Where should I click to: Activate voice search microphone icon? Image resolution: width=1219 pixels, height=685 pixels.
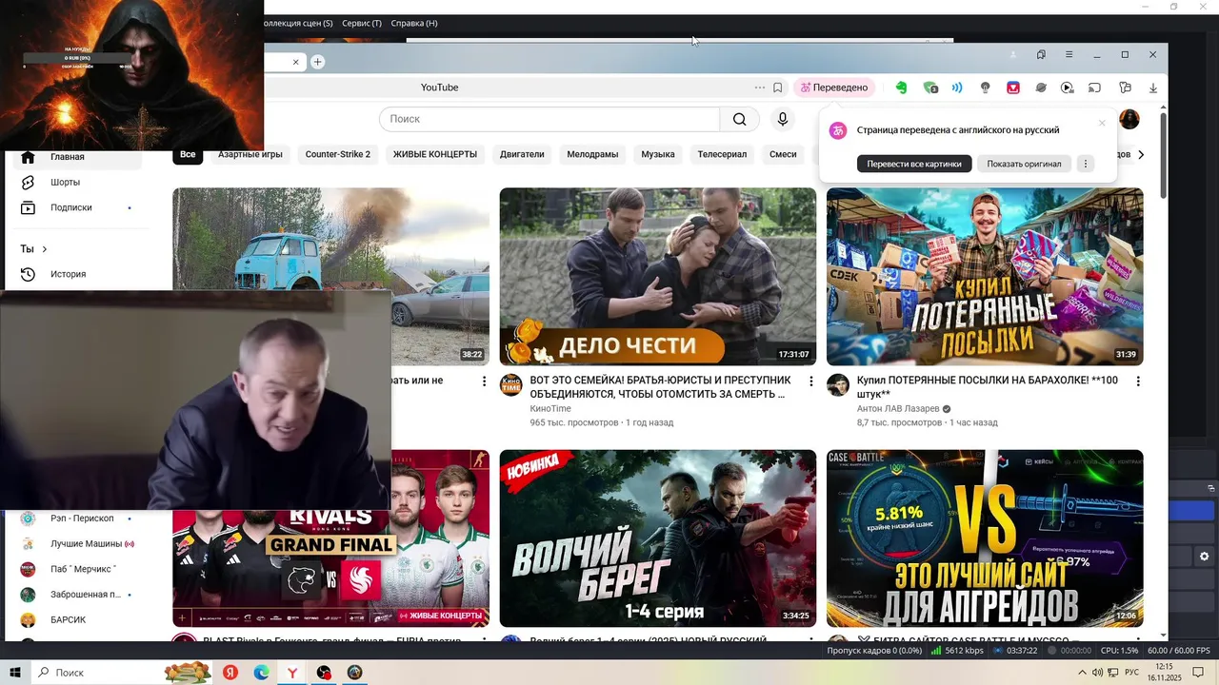(783, 119)
